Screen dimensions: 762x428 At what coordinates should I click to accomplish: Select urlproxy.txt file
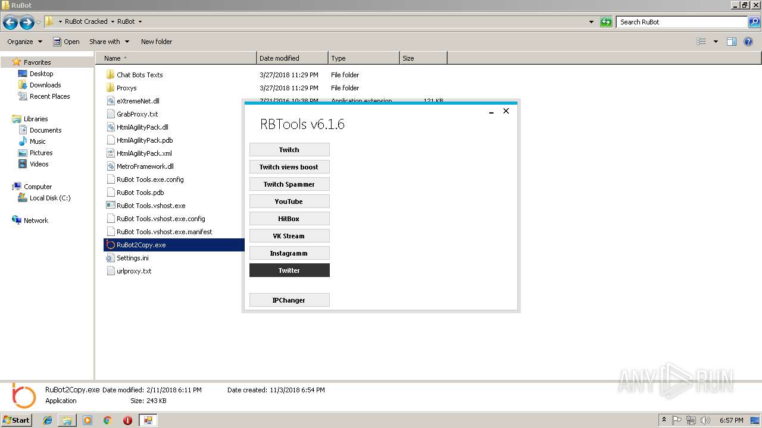tap(134, 271)
